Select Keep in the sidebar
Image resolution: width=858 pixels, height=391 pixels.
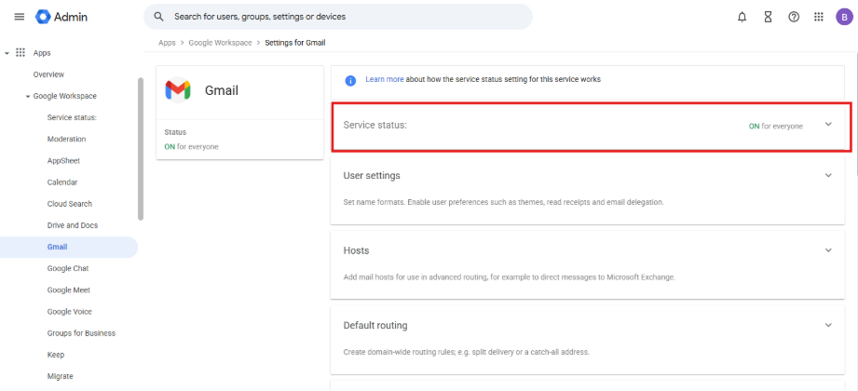pyautogui.click(x=56, y=355)
